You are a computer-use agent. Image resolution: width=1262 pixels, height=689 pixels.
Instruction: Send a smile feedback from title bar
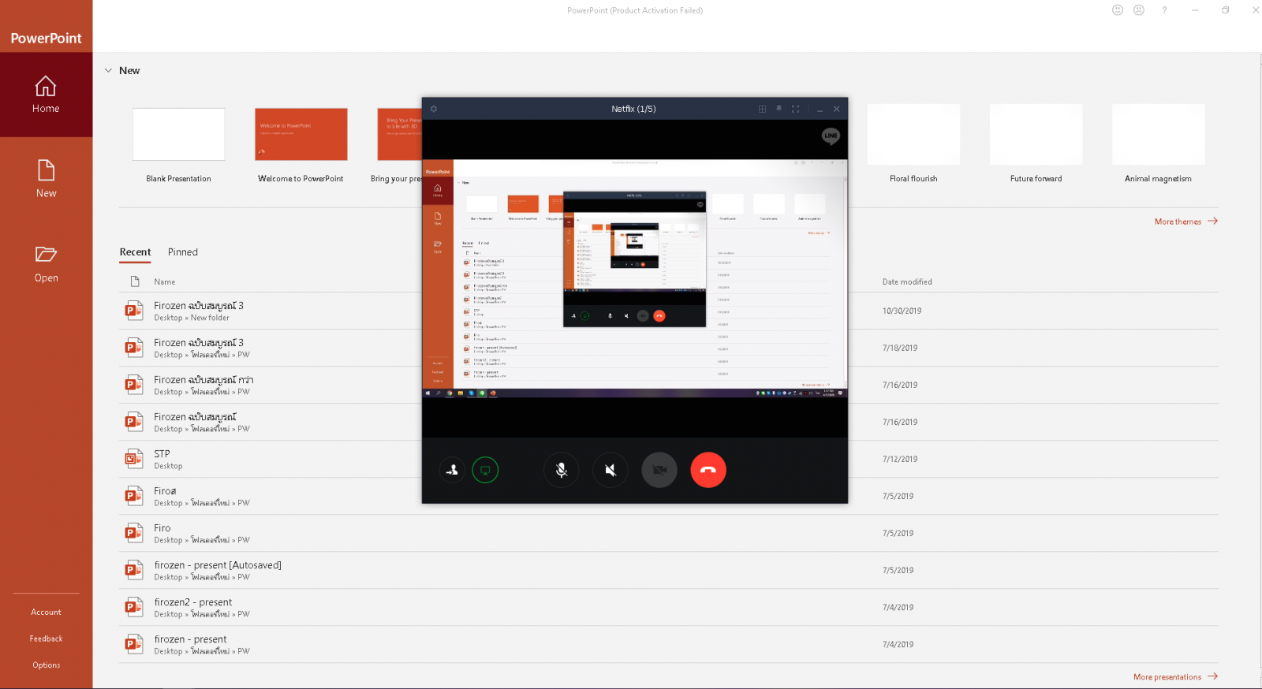pos(1117,10)
